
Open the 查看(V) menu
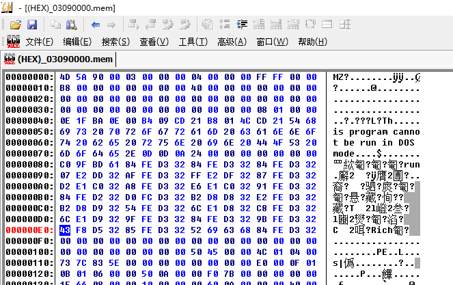pos(154,42)
